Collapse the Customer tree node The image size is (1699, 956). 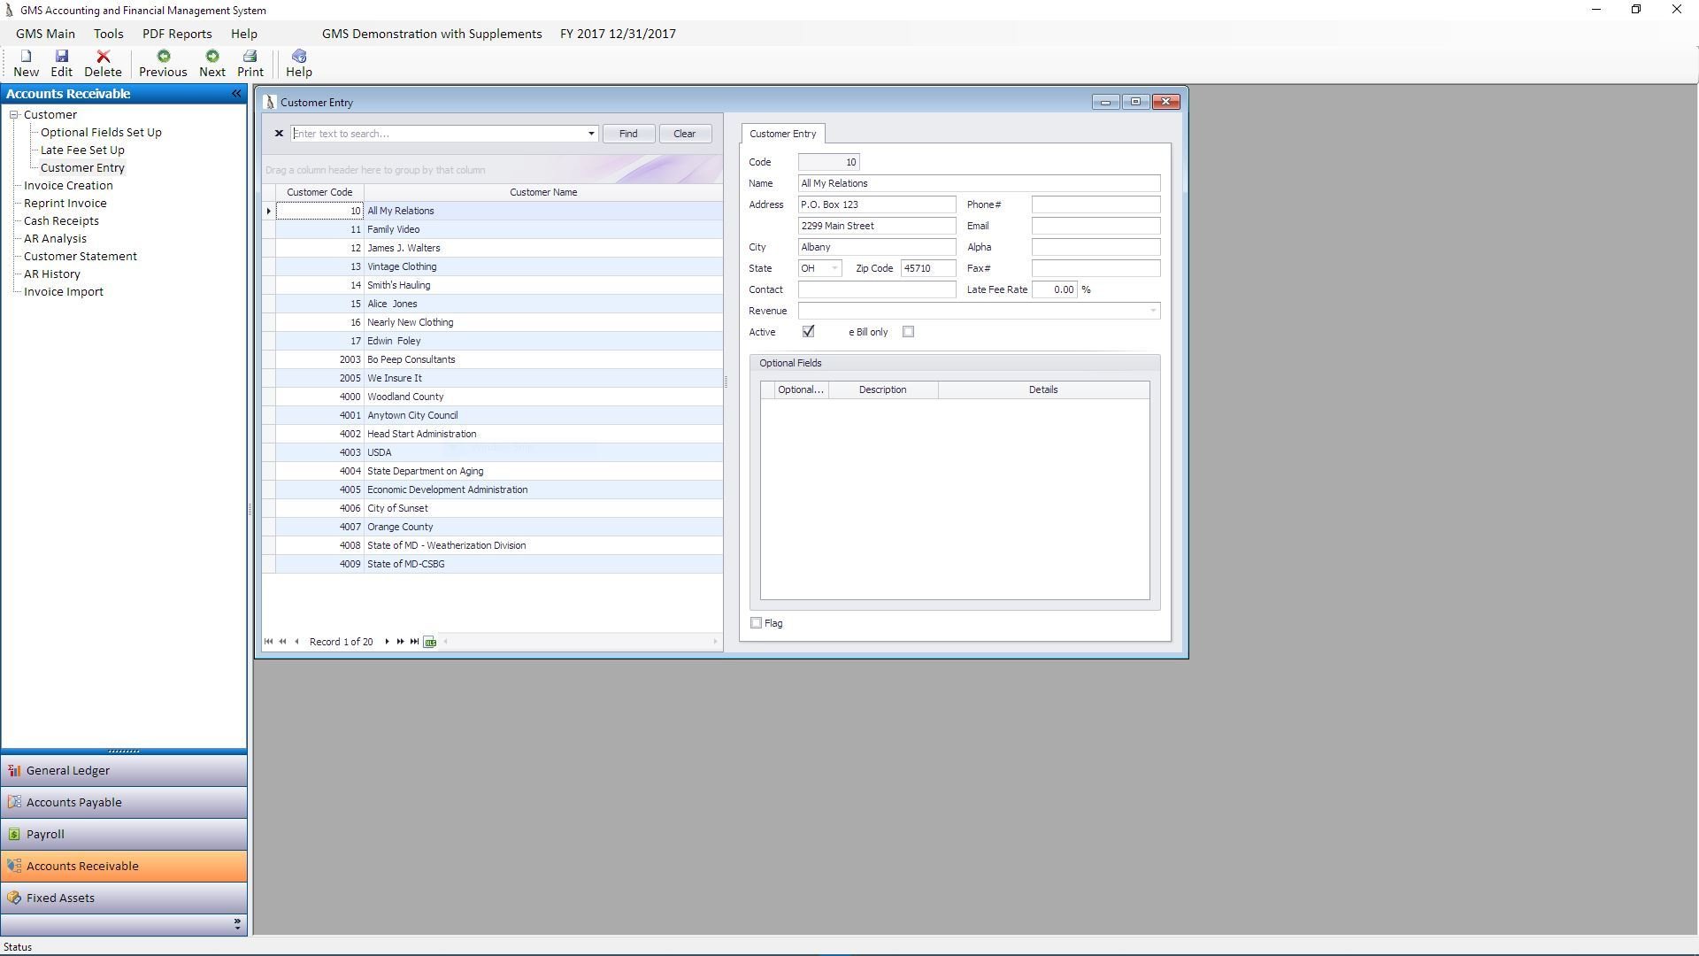pos(14,115)
